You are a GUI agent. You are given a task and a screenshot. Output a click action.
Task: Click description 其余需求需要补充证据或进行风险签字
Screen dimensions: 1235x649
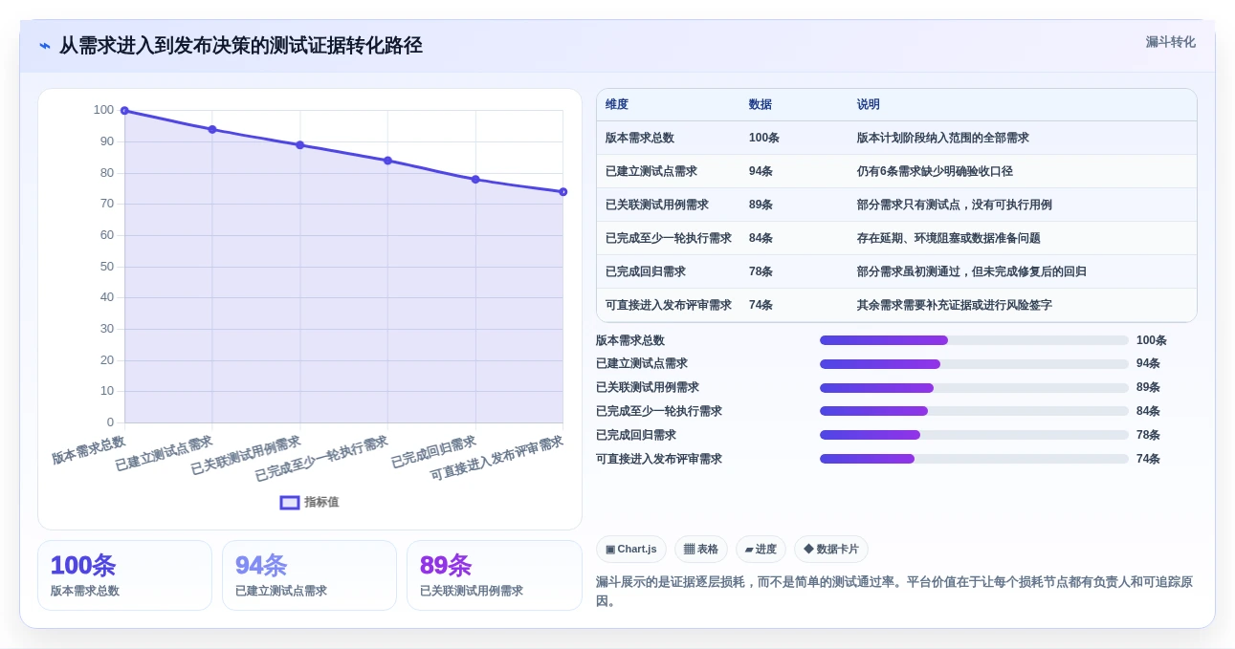pyautogui.click(x=955, y=305)
